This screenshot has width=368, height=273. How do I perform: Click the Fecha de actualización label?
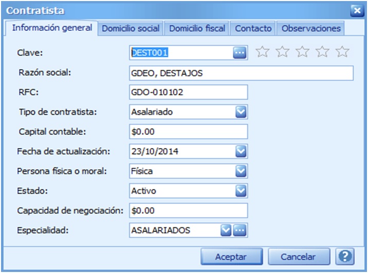click(63, 152)
